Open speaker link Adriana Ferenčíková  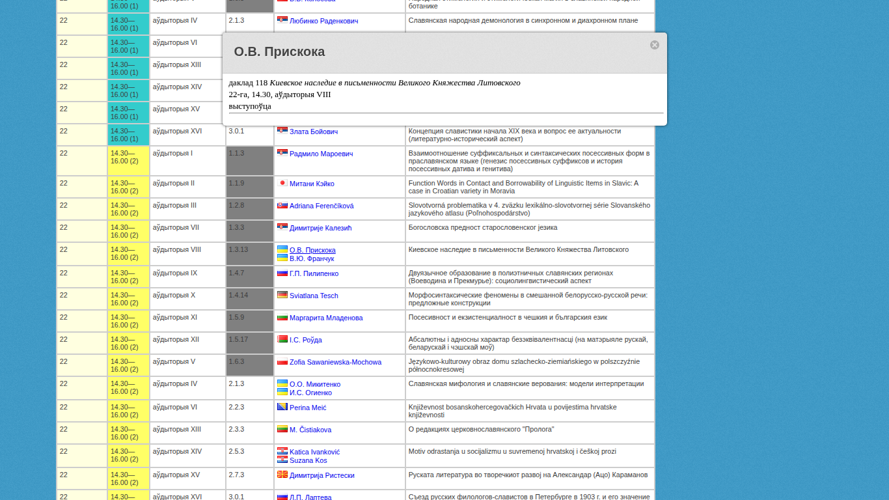pyautogui.click(x=321, y=206)
